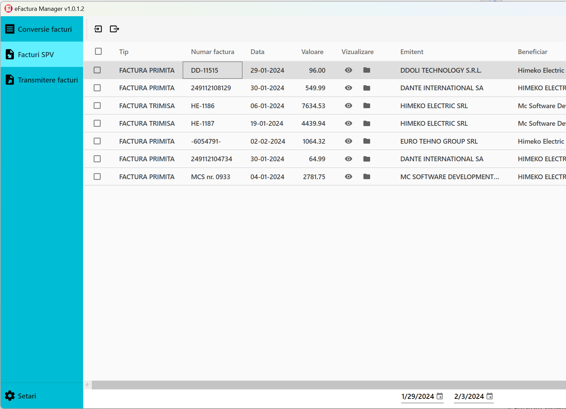Open the folder icon for the DANTE INTERNATIONAL invoice 549.99
Viewport: 566px width, 409px height.
pyautogui.click(x=367, y=88)
